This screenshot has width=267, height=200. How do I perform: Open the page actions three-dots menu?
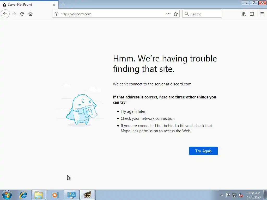[168, 14]
